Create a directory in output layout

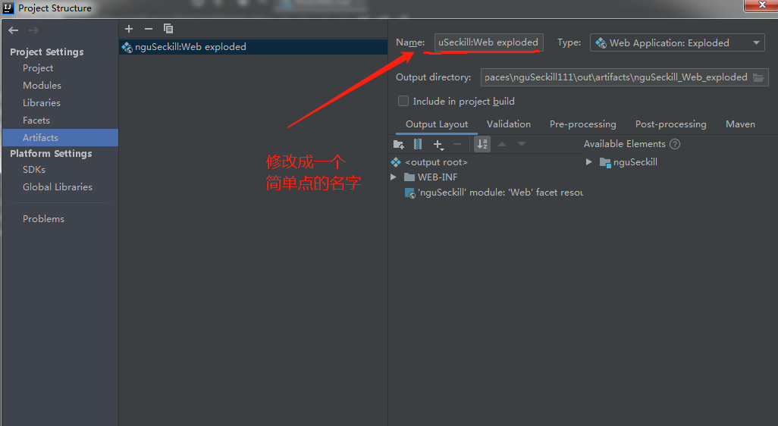tap(398, 144)
